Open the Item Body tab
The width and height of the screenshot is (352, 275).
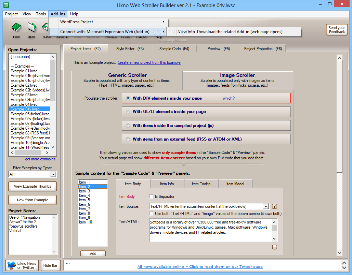(133, 184)
